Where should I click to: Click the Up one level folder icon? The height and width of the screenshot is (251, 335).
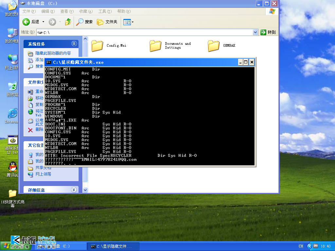pyautogui.click(x=68, y=22)
